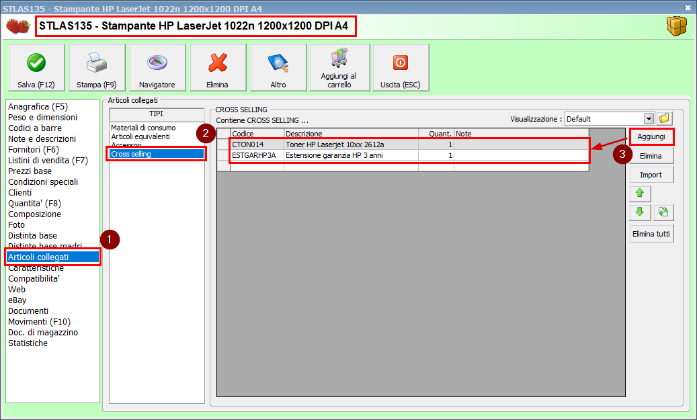Click the Descrizione column header
This screenshot has height=420, width=697.
click(351, 134)
